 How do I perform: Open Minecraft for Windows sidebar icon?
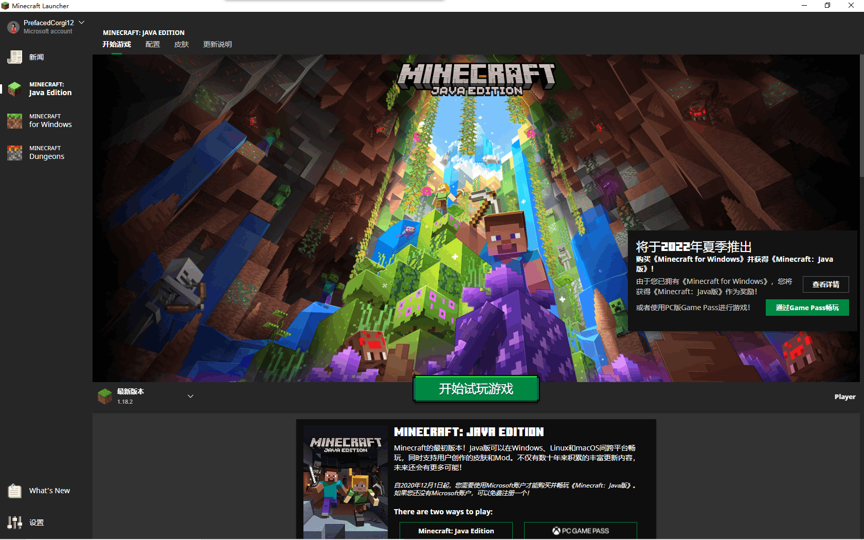click(15, 121)
